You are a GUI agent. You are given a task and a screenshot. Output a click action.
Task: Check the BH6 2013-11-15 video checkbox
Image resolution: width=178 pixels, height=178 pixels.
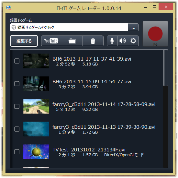[x=17, y=84]
